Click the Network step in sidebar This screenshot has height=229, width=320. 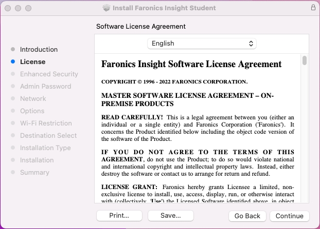[x=33, y=99]
